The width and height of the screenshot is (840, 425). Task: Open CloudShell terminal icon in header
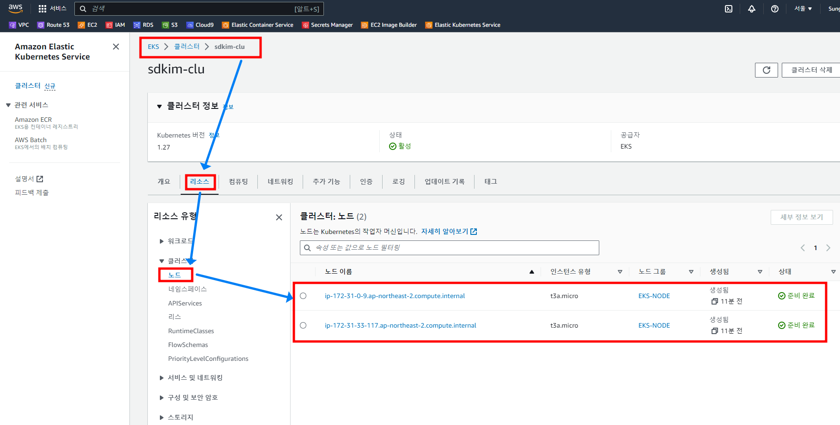click(x=729, y=9)
